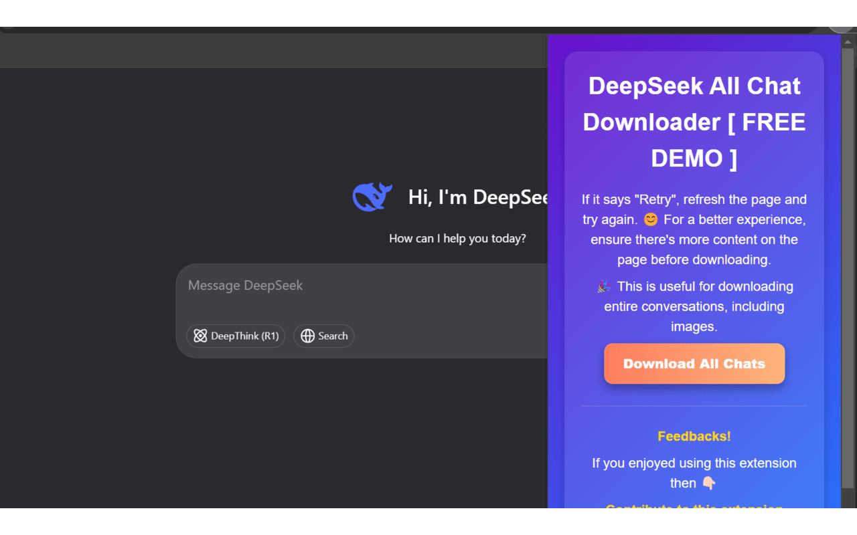Enable DeepThink (R1) mode
Screen dimensions: 857x535
click(x=236, y=336)
